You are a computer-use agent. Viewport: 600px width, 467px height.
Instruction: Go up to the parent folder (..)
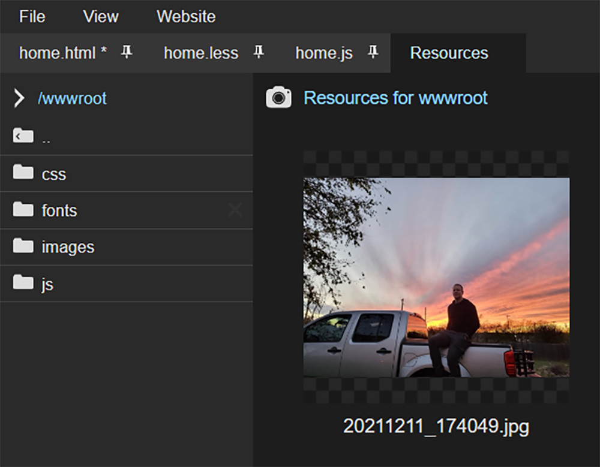click(46, 137)
